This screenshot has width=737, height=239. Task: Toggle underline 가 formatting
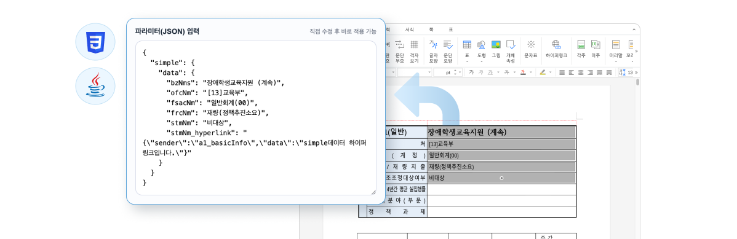(490, 72)
